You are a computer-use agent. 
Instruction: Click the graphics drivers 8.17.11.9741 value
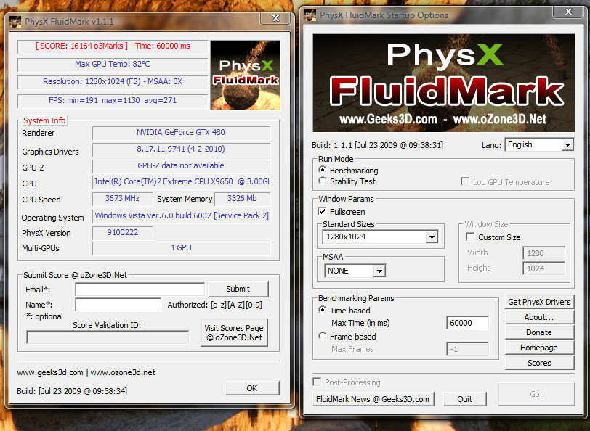tap(181, 149)
